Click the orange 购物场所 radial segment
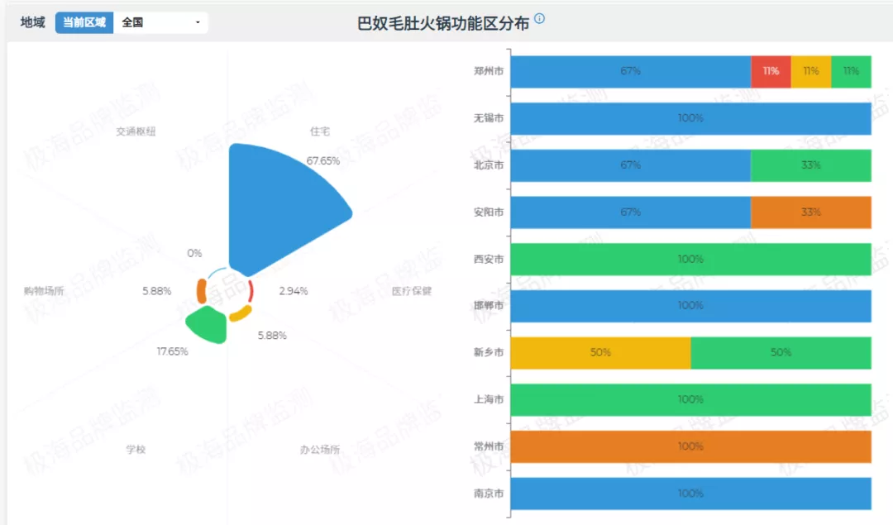893x525 pixels. [201, 291]
